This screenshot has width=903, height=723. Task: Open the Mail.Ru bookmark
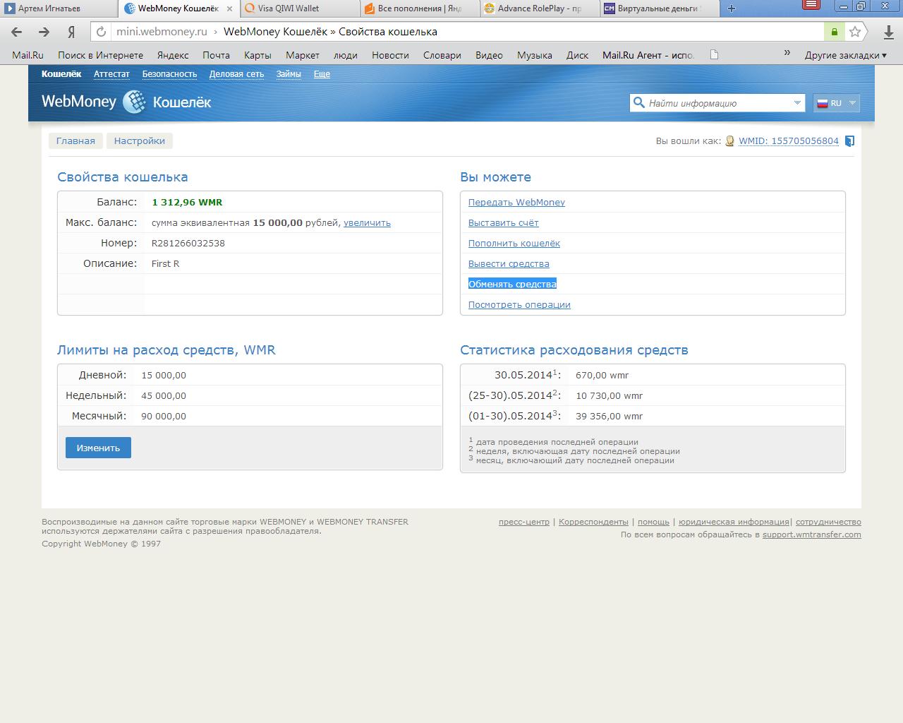(x=28, y=55)
